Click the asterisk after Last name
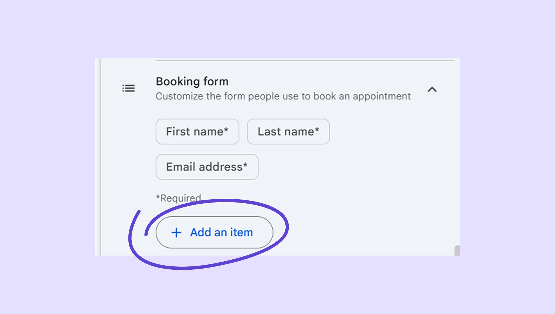The height and width of the screenshot is (314, 555). click(317, 130)
